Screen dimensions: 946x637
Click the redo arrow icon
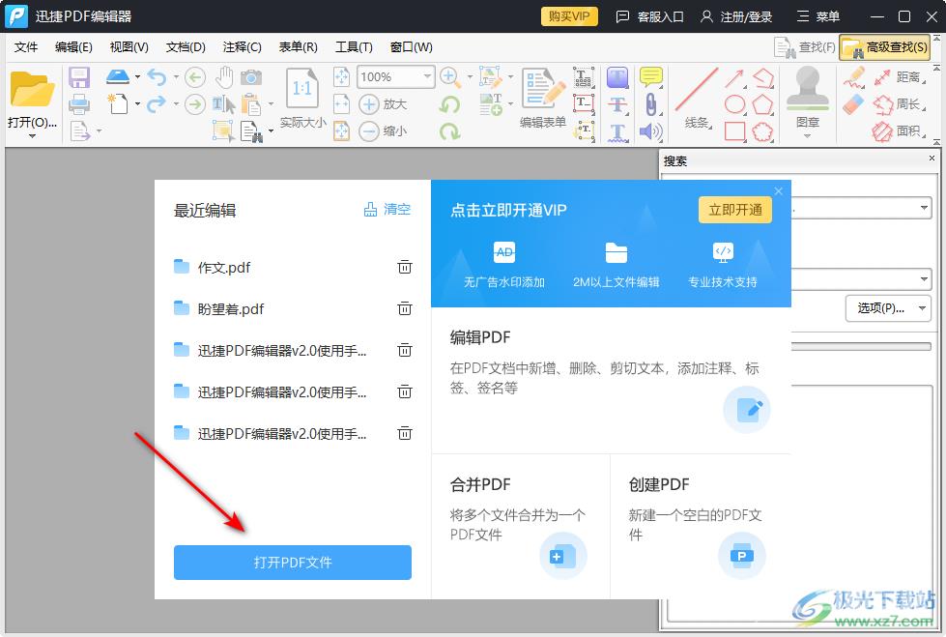[x=157, y=103]
